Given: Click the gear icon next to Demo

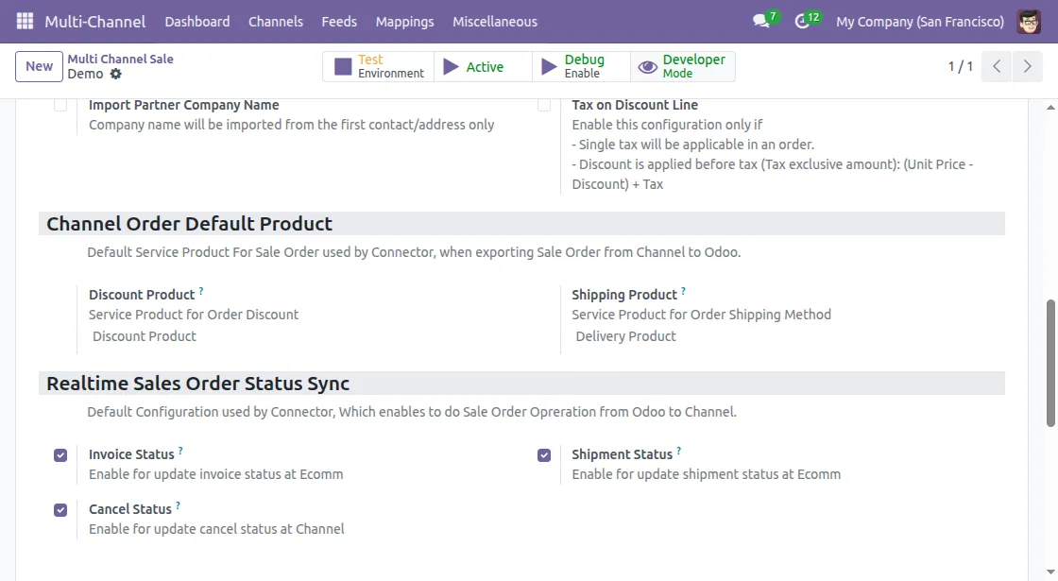Looking at the screenshot, I should point(116,75).
